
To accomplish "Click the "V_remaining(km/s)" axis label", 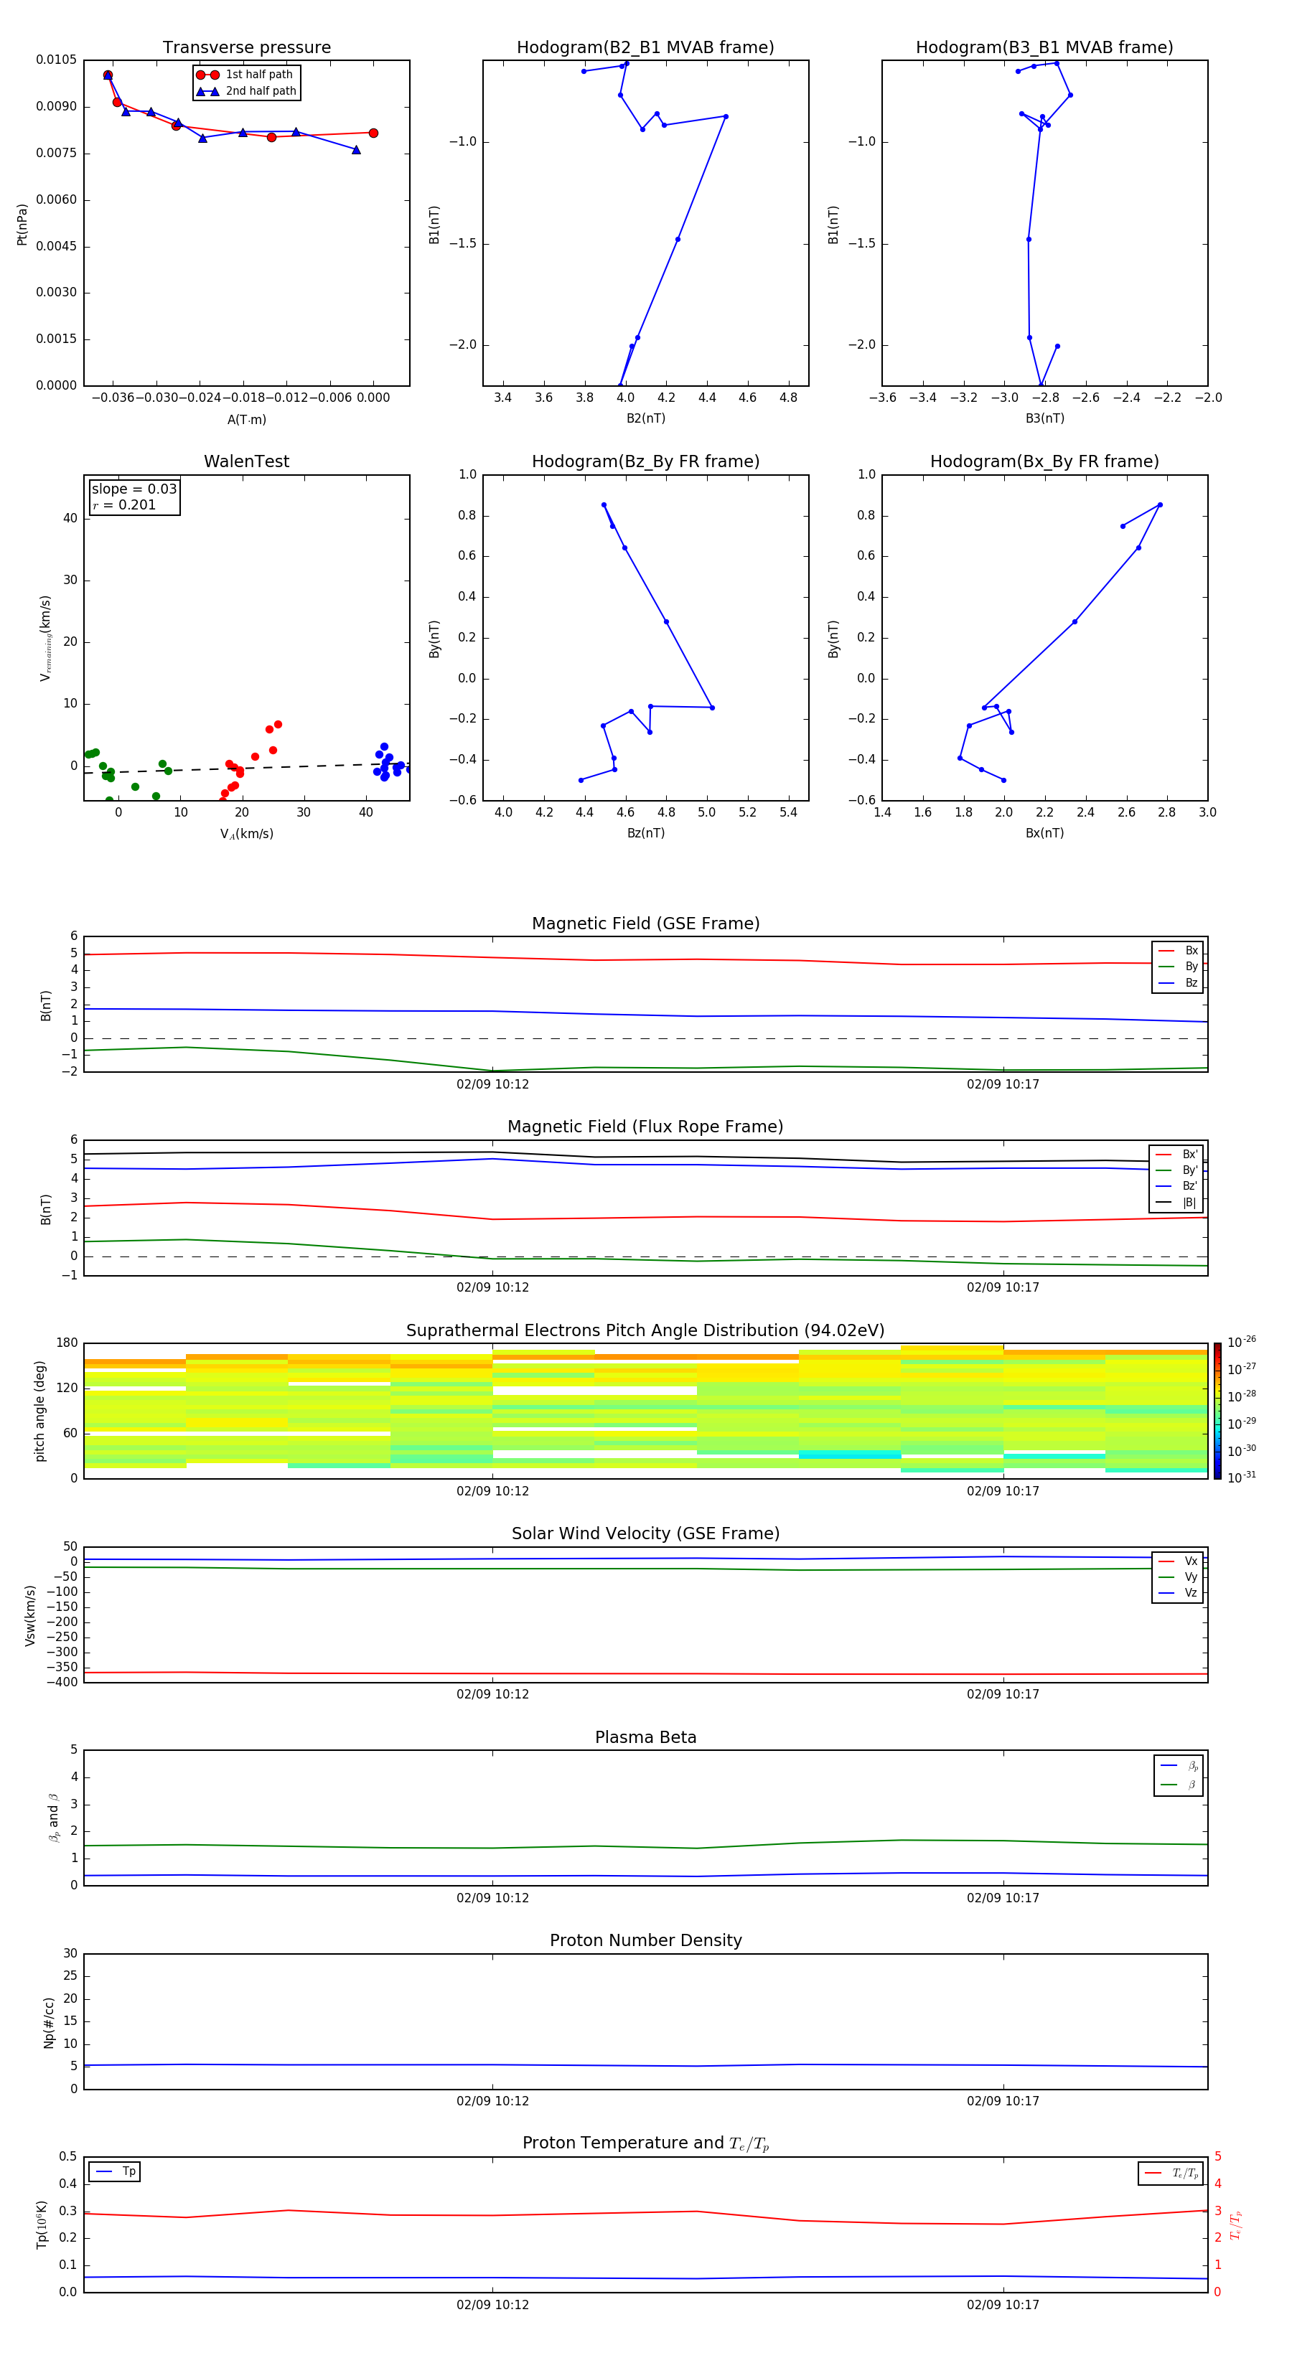I will tap(45, 638).
